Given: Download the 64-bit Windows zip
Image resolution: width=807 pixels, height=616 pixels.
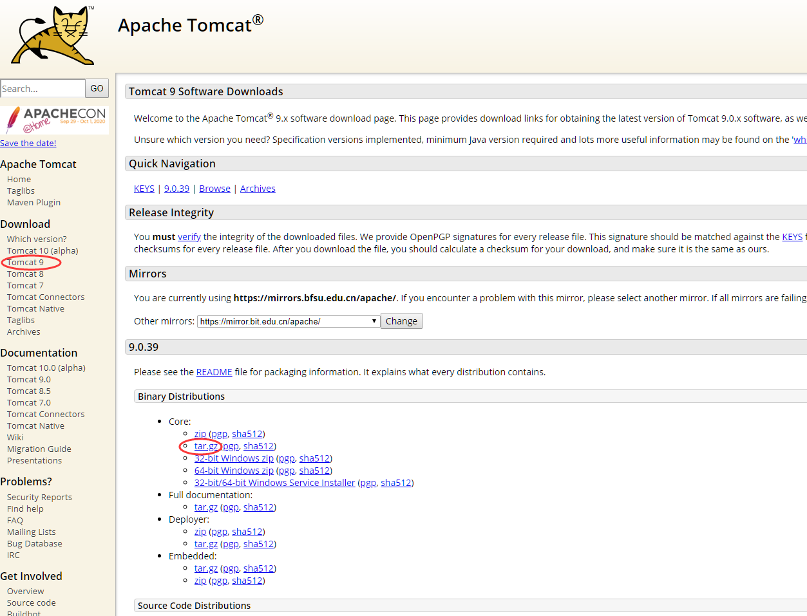Looking at the screenshot, I should tap(234, 471).
